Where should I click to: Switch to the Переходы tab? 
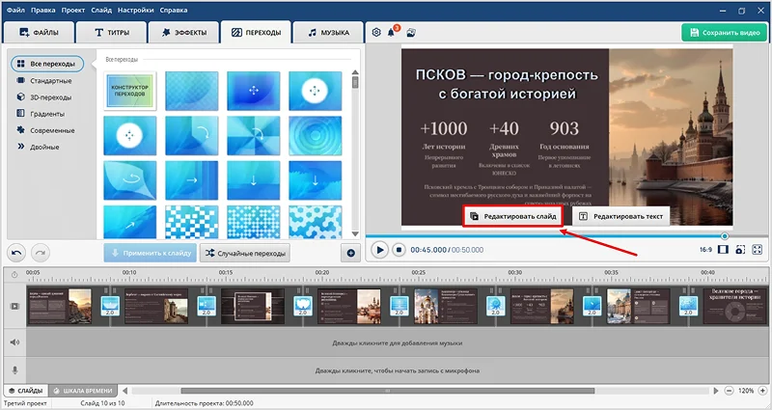(x=256, y=33)
